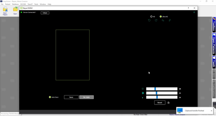Viewport: 216px width, 116px height.
Task: Click the vertical flip icon
Action: click(170, 20)
